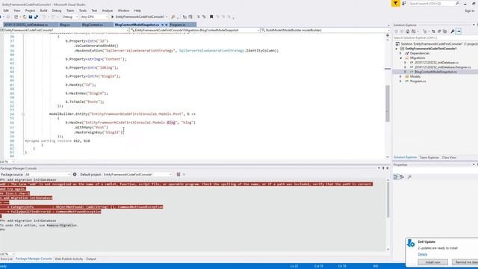Collapse the EntityFrameworkCodeFirstConsole1 project node
The image size is (478, 269).
(397, 49)
